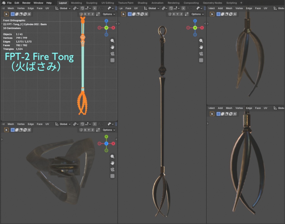Click perspective/orthographic grid icon in bottom-left viewport
The image size is (285, 224).
click(x=112, y=176)
